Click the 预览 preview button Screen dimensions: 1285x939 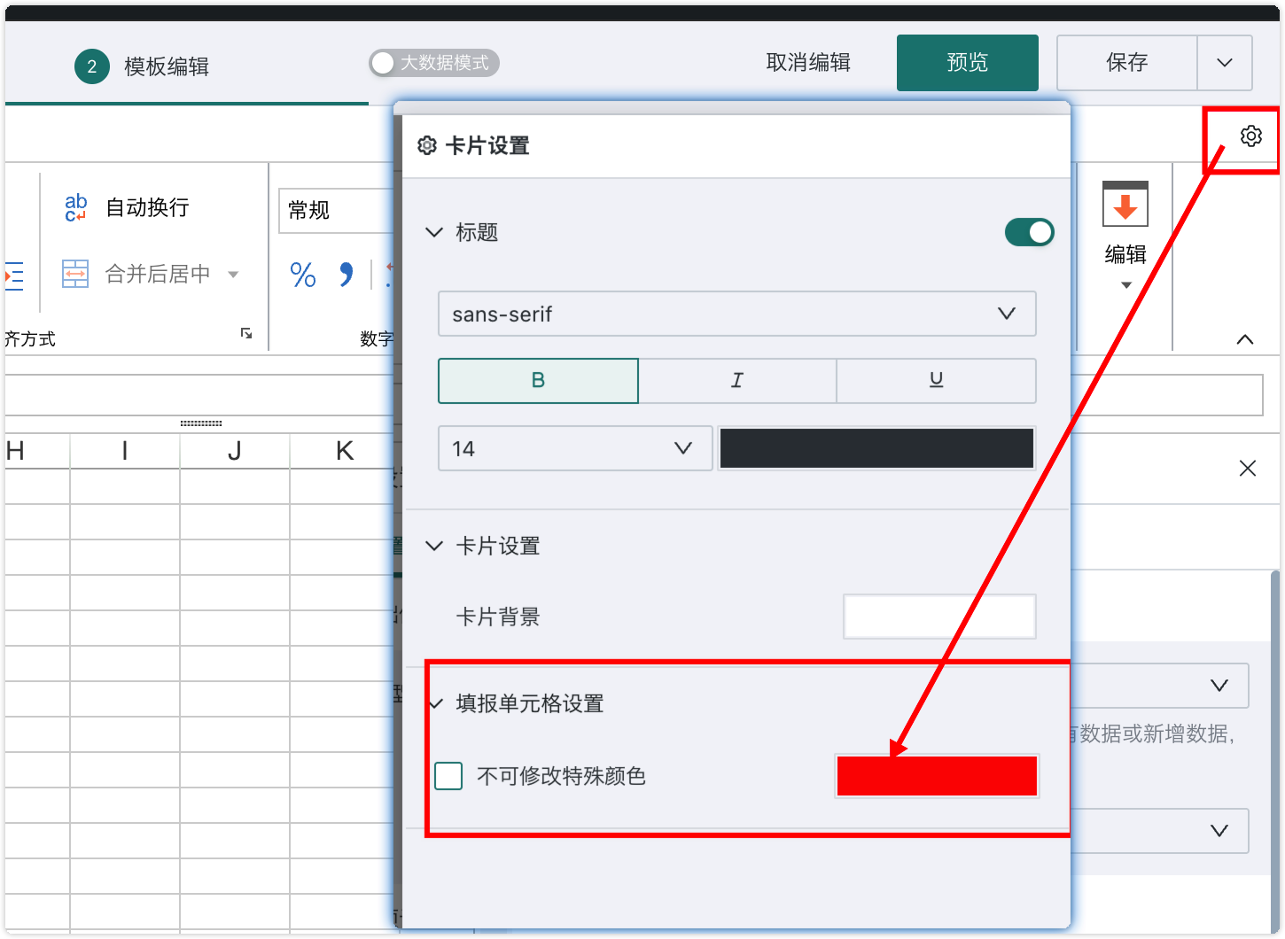click(967, 63)
